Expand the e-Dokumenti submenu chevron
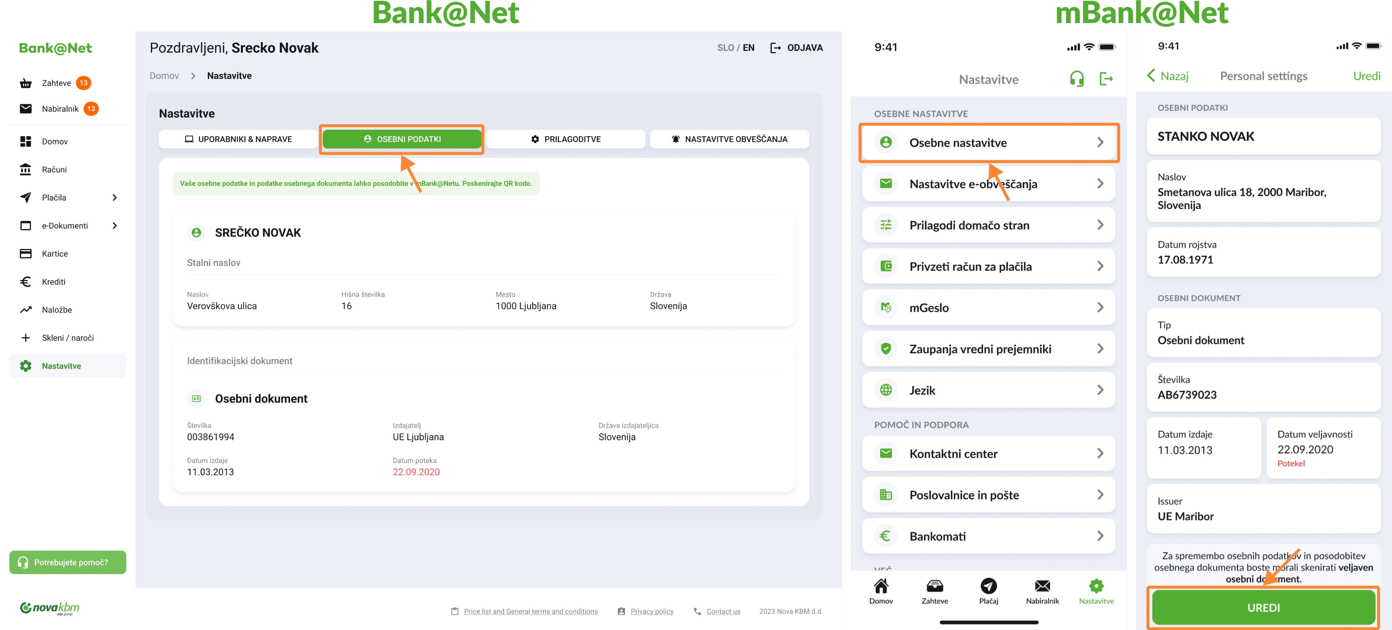This screenshot has height=630, width=1392. [115, 226]
